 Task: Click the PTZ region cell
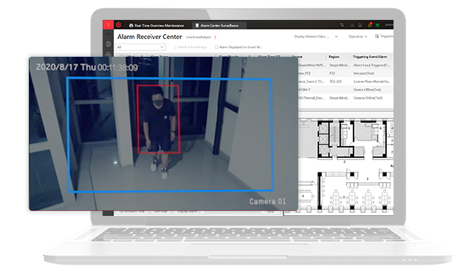coord(332,74)
